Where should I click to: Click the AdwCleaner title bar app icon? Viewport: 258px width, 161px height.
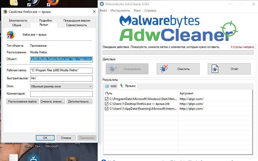tap(102, 4)
